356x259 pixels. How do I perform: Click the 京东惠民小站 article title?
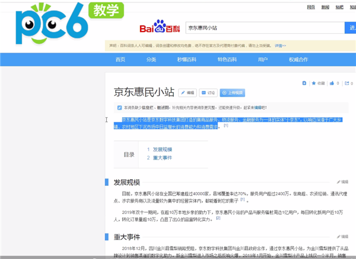[x=144, y=92]
